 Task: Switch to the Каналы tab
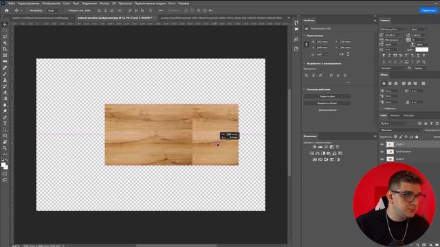pyautogui.click(x=395, y=115)
